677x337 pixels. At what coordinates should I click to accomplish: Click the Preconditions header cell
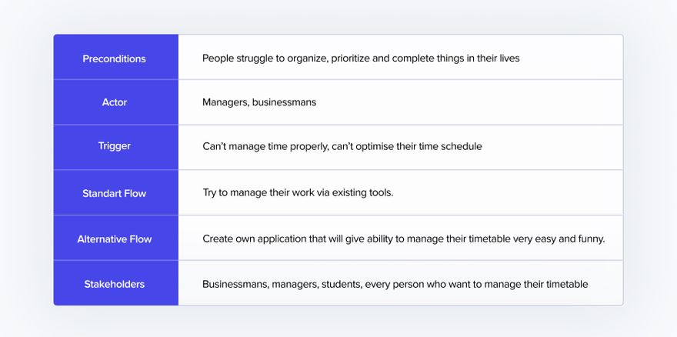pyautogui.click(x=115, y=57)
